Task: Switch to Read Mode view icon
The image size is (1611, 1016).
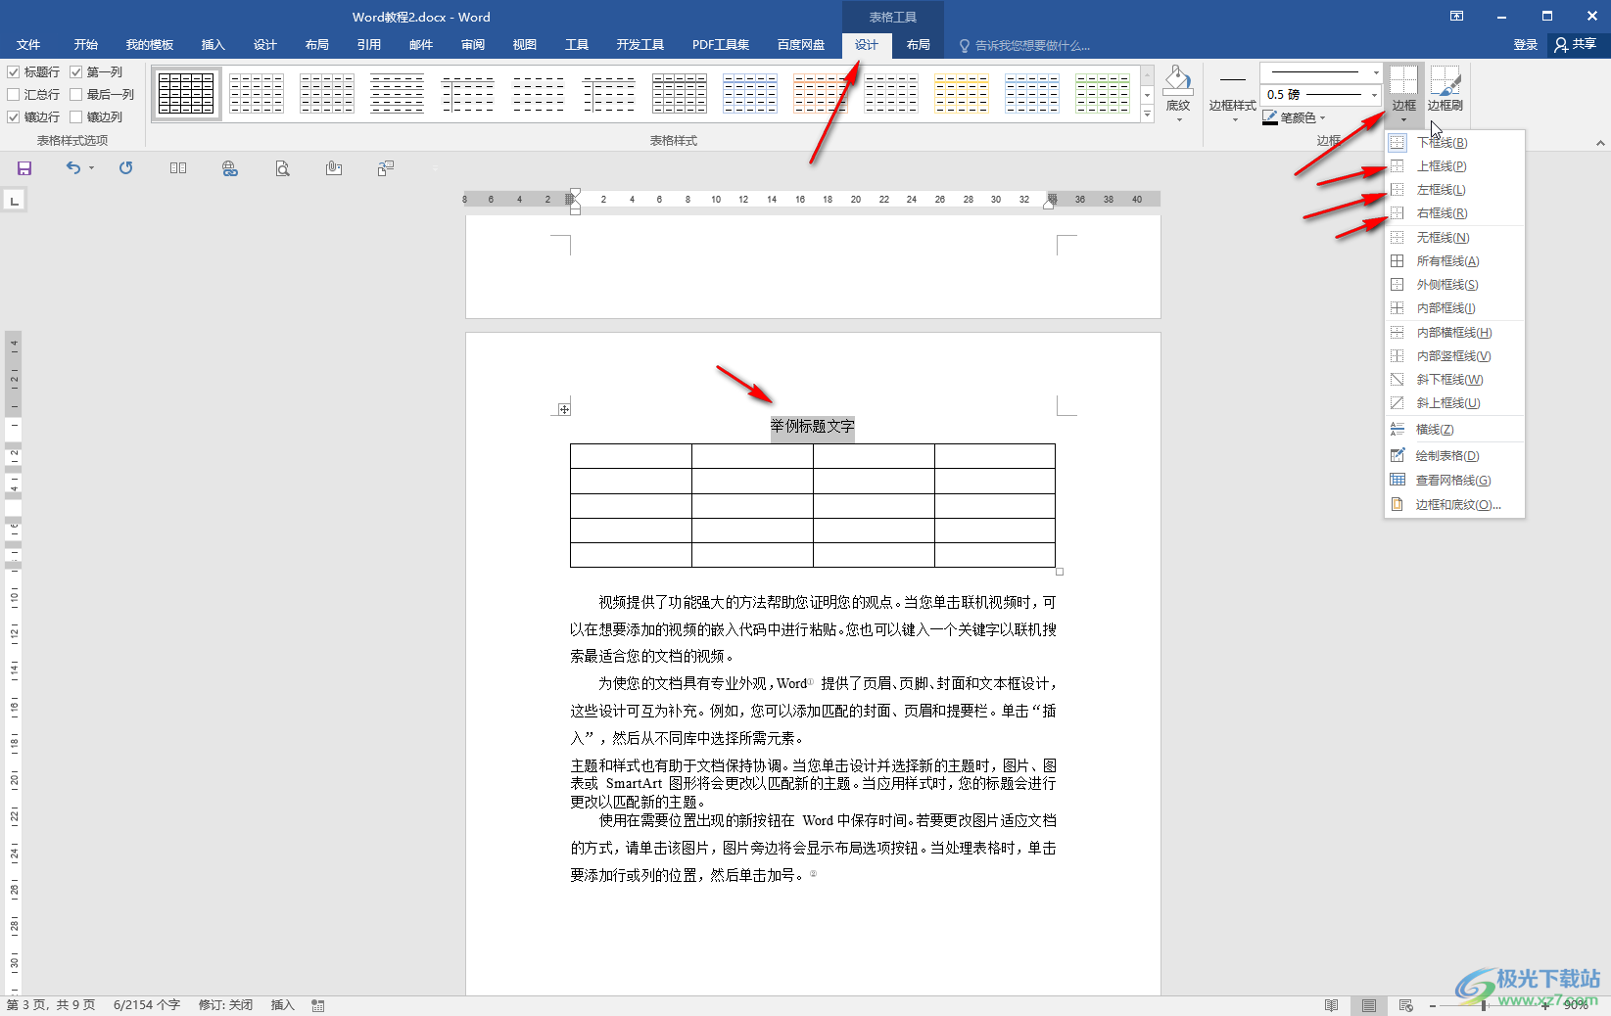Action: pos(1331,1005)
